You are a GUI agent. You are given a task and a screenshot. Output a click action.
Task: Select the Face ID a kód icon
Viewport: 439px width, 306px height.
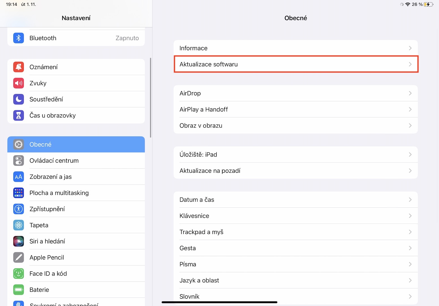pyautogui.click(x=18, y=274)
